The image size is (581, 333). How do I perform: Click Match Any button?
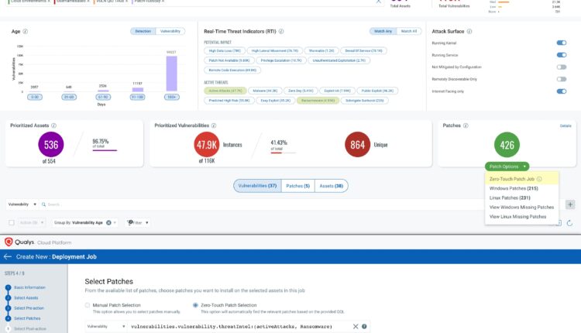click(x=383, y=31)
